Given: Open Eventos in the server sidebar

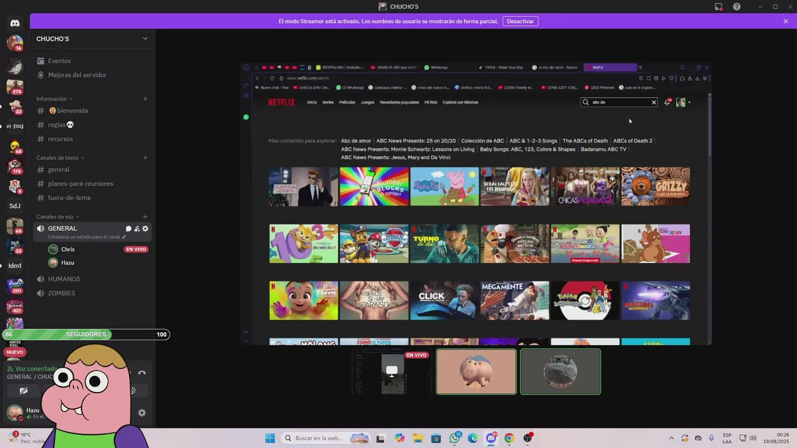Looking at the screenshot, I should (93, 61).
